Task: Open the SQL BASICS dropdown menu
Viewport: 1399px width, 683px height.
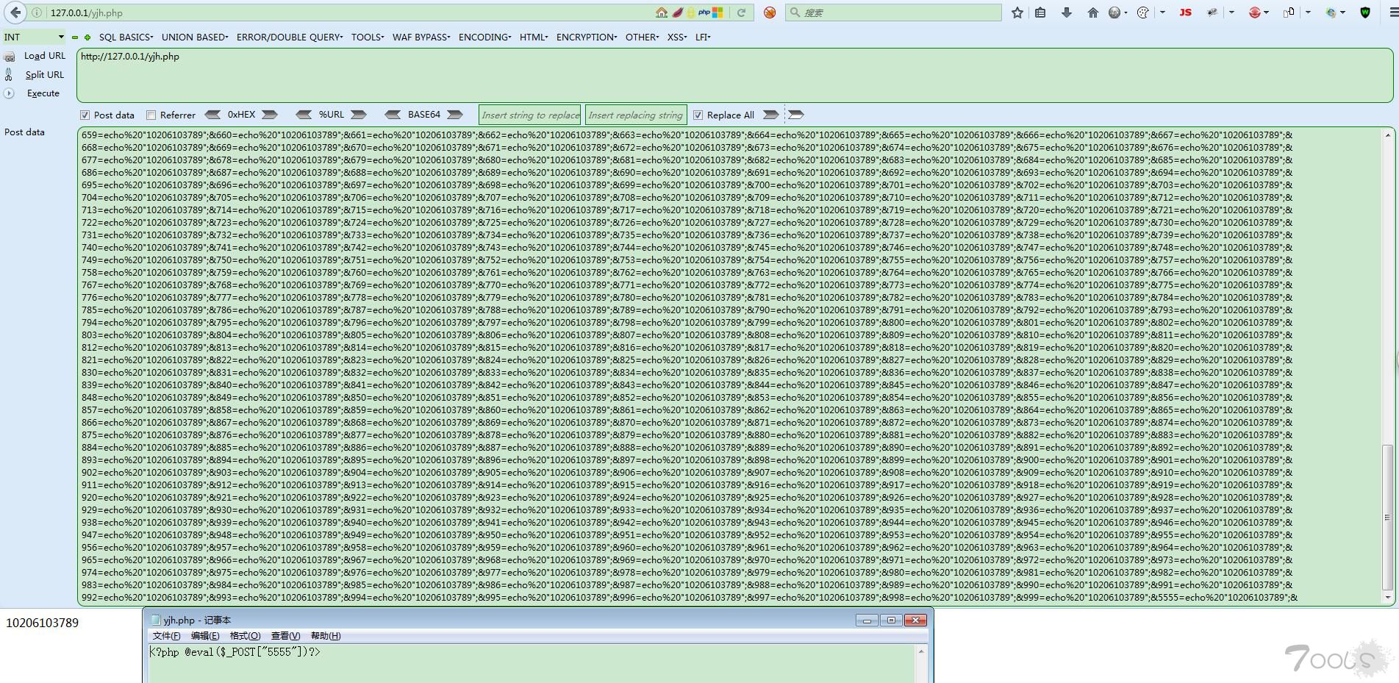Action: pos(126,37)
